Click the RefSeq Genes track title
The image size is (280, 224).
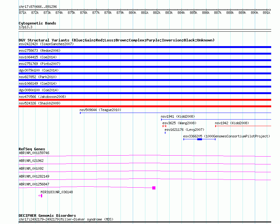[32, 149]
